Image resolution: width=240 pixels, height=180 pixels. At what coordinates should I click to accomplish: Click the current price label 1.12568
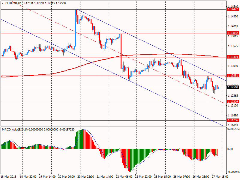point(233,87)
